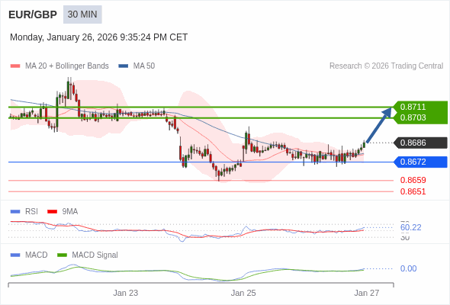Click the MA 50 blue legend swatch
Viewport: 450px width, 305px height.
[124, 66]
